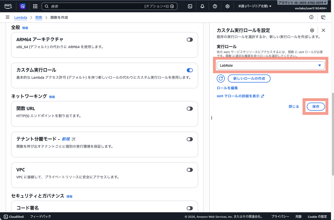This screenshot has height=220, width=334.
Task: Open the services grid menu icon
Action: [x=35, y=6]
